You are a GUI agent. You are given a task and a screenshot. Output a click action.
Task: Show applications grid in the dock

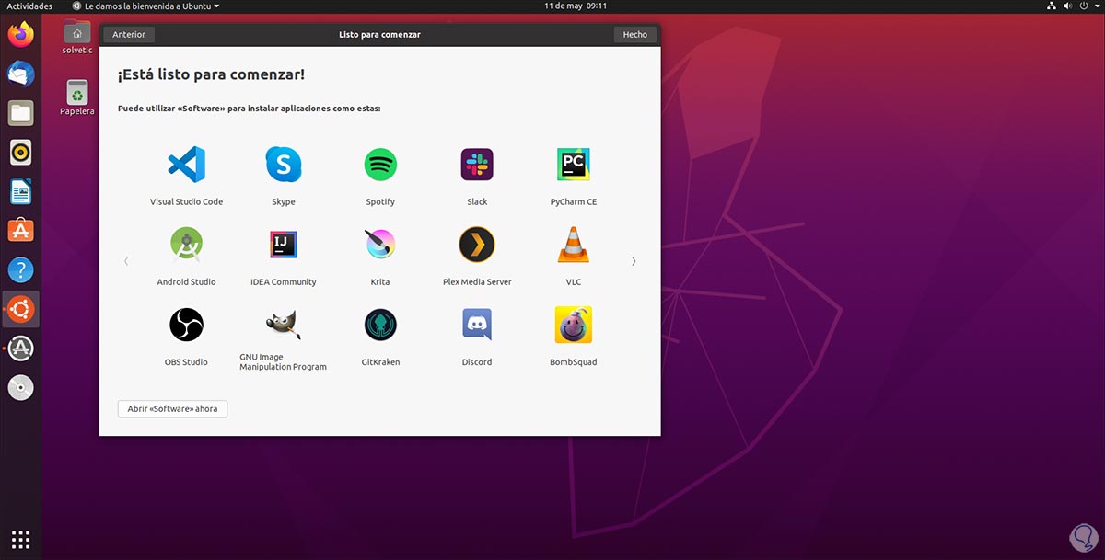click(x=20, y=540)
